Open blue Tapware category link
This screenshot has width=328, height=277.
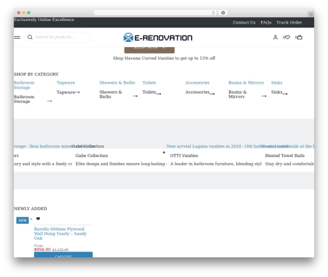tap(66, 83)
